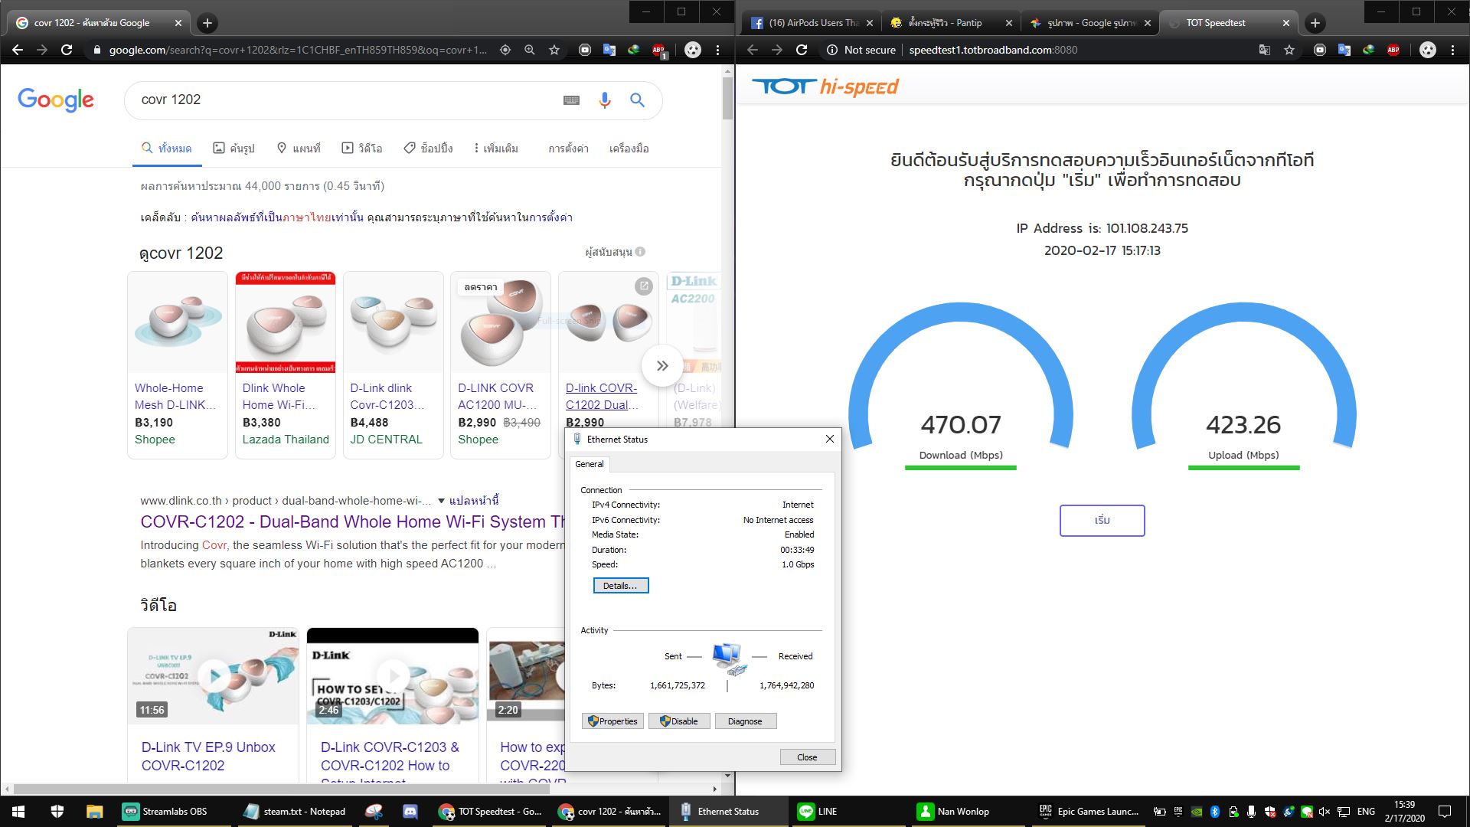
Task: Click Diagnose in Ethernet Status
Action: (x=745, y=721)
